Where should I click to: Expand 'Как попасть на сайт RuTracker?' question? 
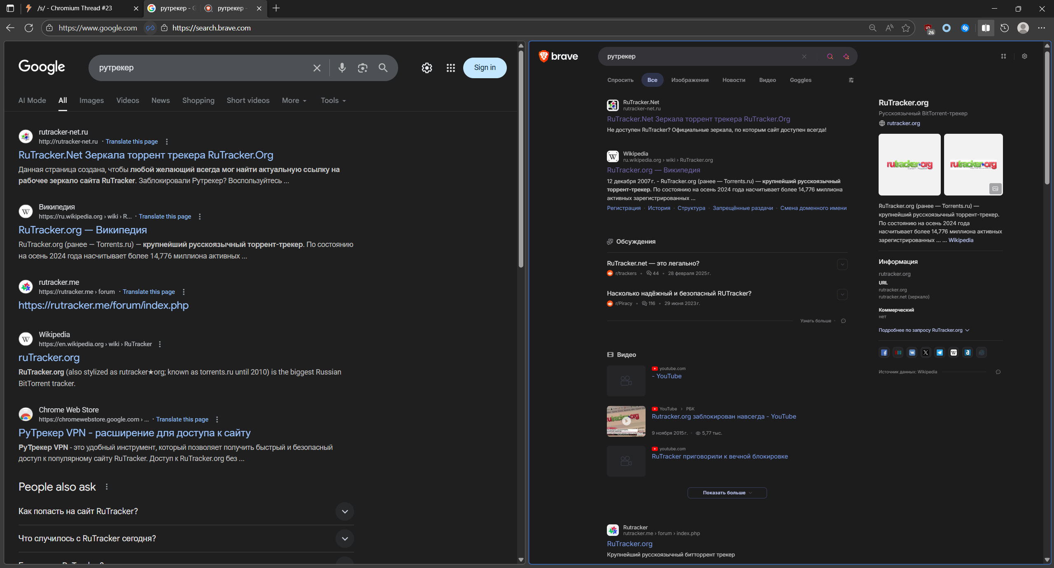point(345,511)
